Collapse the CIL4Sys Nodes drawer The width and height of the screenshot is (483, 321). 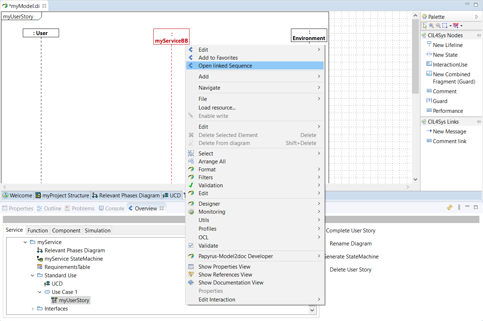pyautogui.click(x=479, y=35)
